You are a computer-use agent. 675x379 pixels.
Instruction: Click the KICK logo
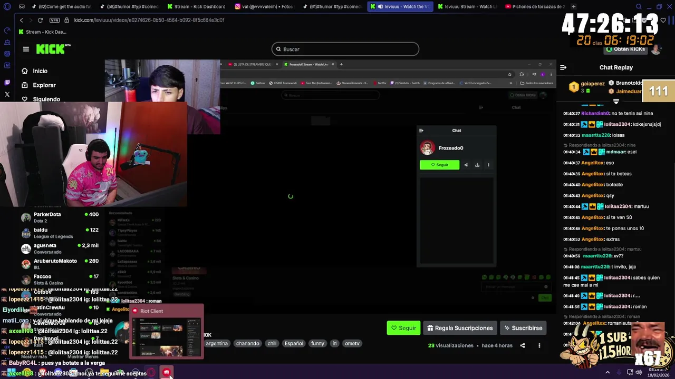click(x=53, y=49)
